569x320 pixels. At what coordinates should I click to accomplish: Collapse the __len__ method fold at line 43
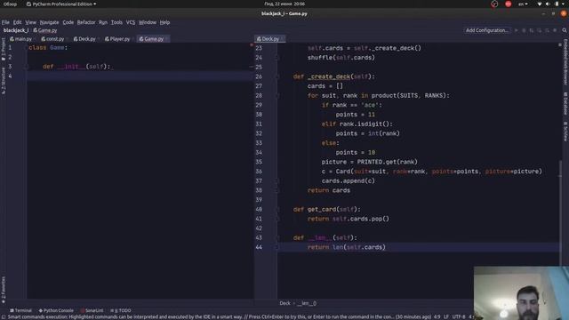[x=277, y=238]
